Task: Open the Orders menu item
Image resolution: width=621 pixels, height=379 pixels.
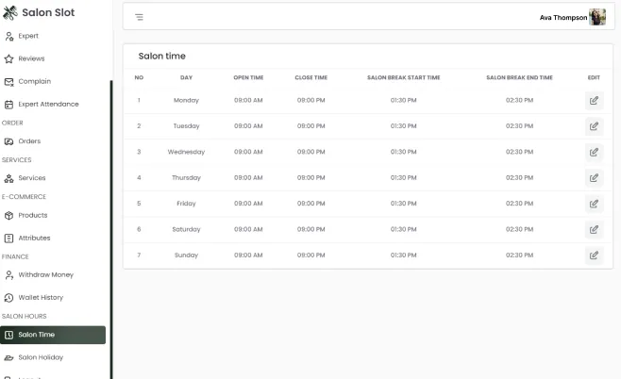Action: pos(29,141)
